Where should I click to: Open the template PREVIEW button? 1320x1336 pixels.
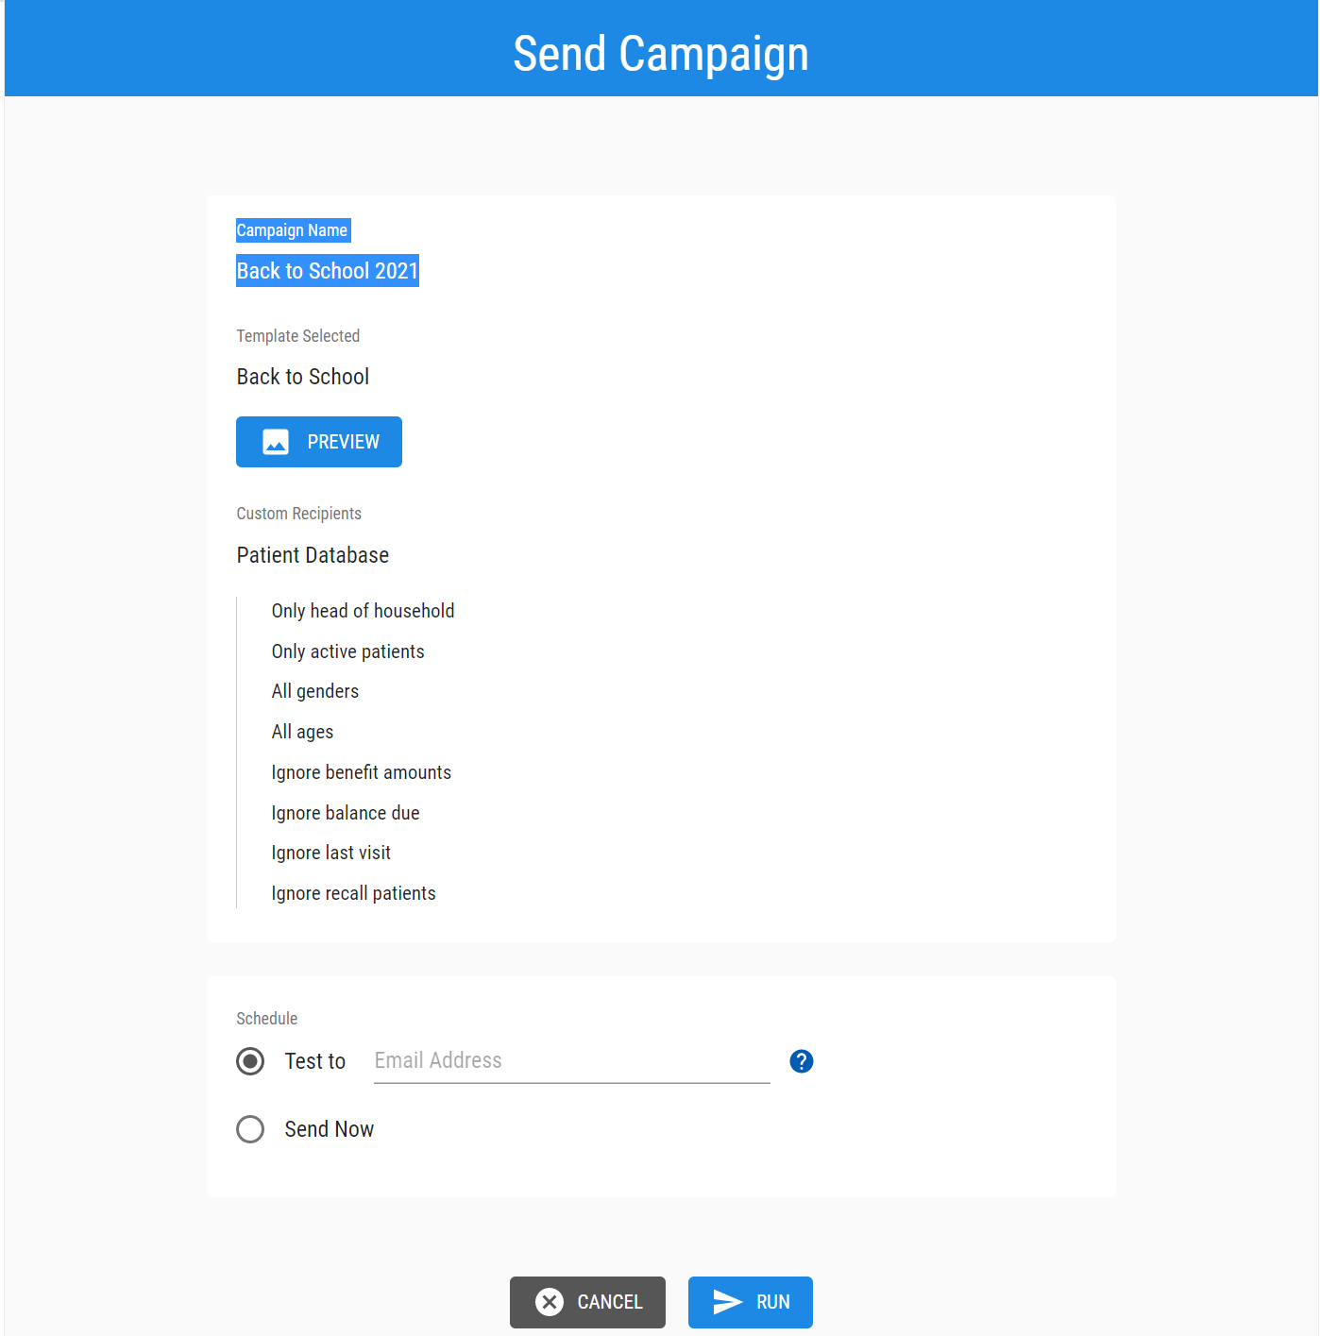[319, 442]
